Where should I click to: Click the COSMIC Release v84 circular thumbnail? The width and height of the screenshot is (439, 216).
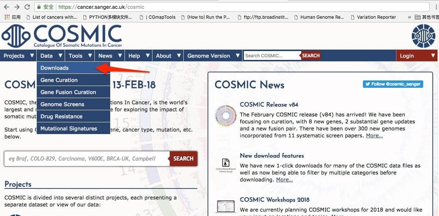[226, 116]
